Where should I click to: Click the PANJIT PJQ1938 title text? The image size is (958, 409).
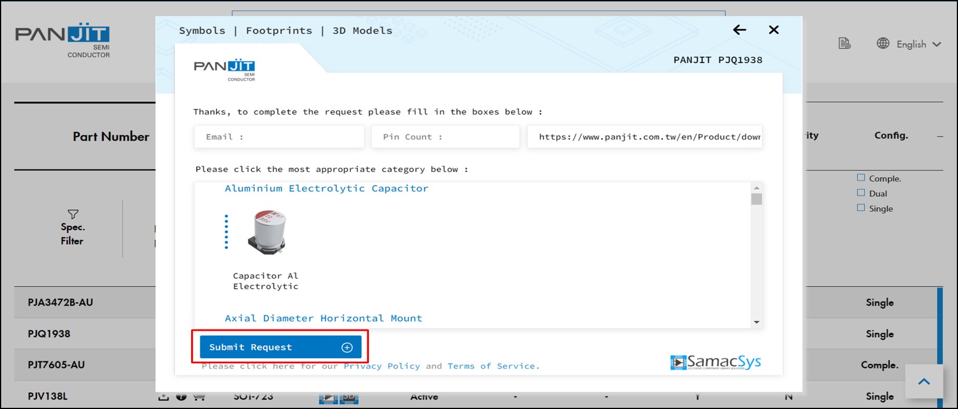[718, 60]
